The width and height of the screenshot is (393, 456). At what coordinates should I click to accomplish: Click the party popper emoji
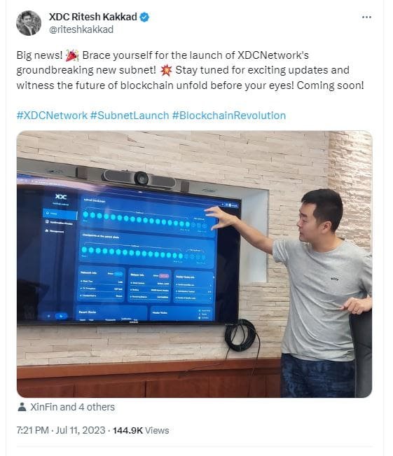point(72,55)
